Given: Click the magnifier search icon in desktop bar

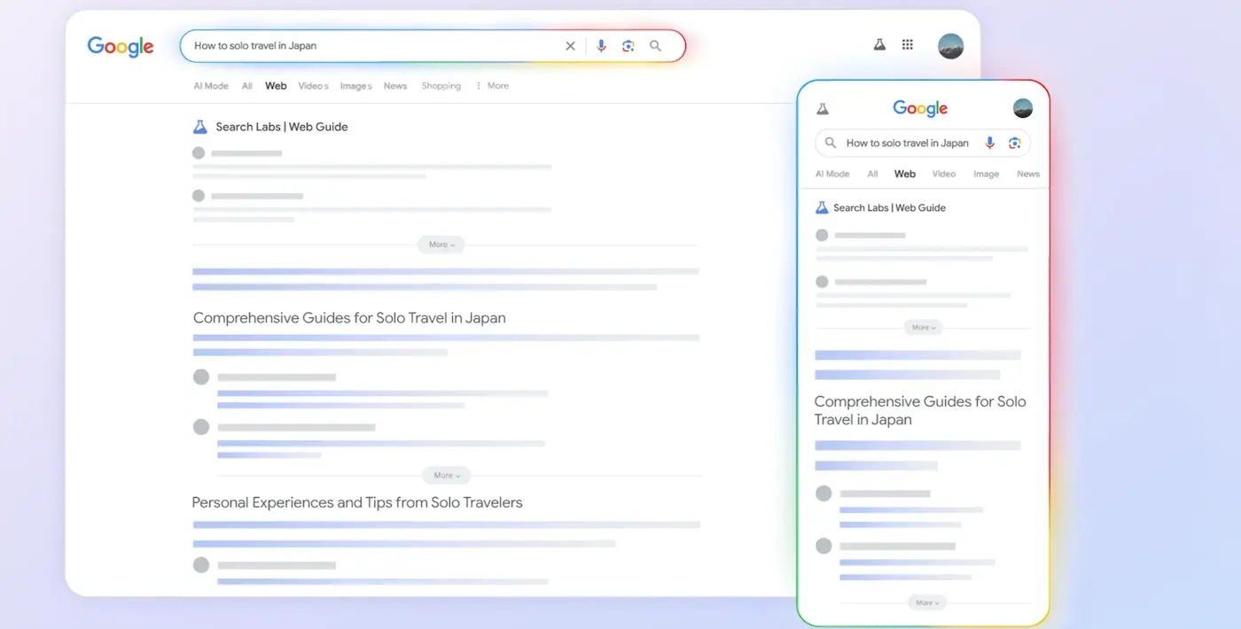Looking at the screenshot, I should [x=655, y=46].
